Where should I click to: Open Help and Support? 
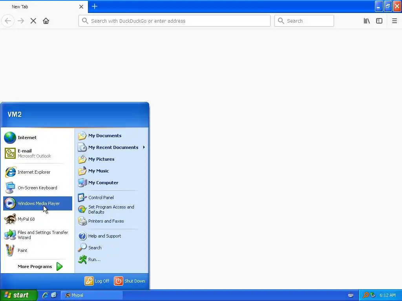click(112, 236)
